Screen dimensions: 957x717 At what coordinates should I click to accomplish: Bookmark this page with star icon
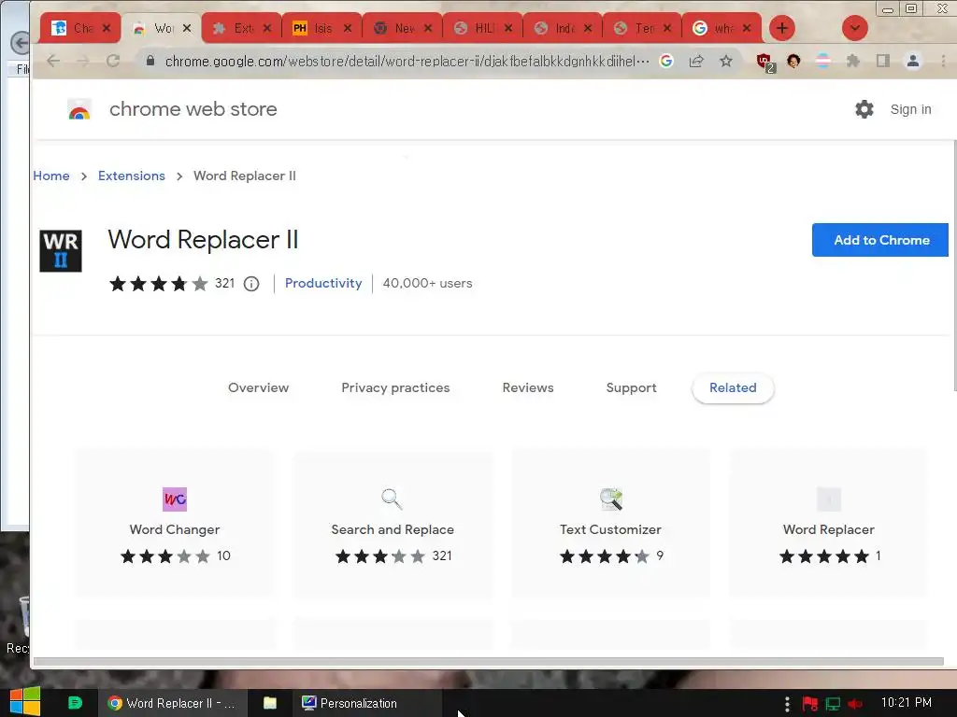pos(725,61)
